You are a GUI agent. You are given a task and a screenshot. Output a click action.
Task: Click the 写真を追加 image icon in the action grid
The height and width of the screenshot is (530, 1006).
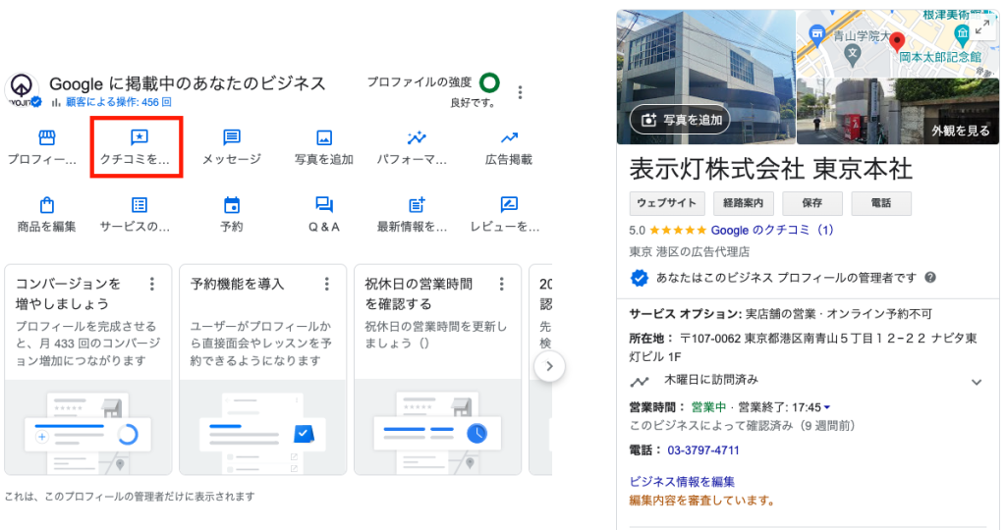[x=324, y=137]
